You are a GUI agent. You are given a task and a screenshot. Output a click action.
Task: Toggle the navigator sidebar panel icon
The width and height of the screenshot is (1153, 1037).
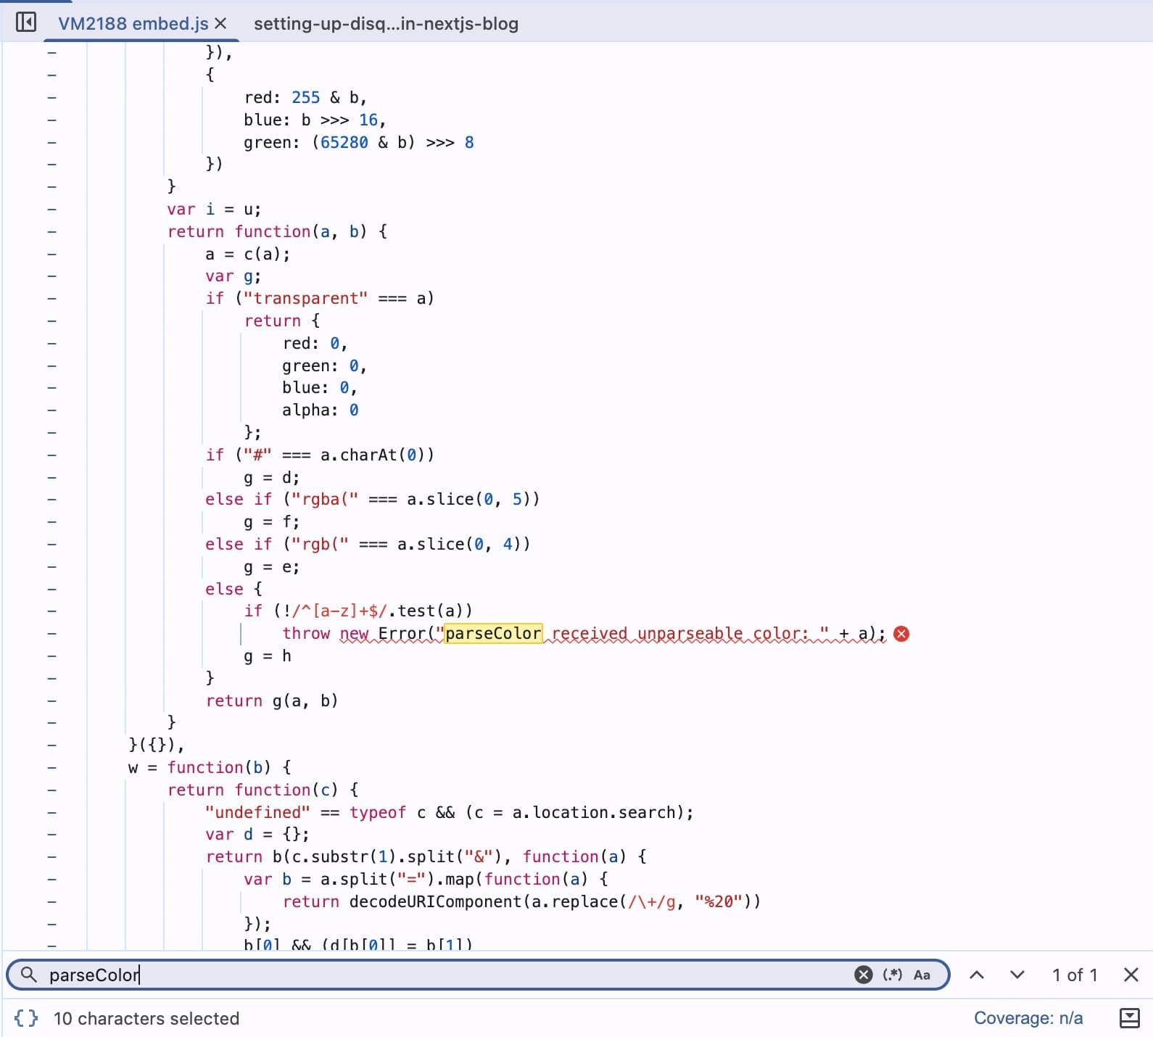point(25,22)
